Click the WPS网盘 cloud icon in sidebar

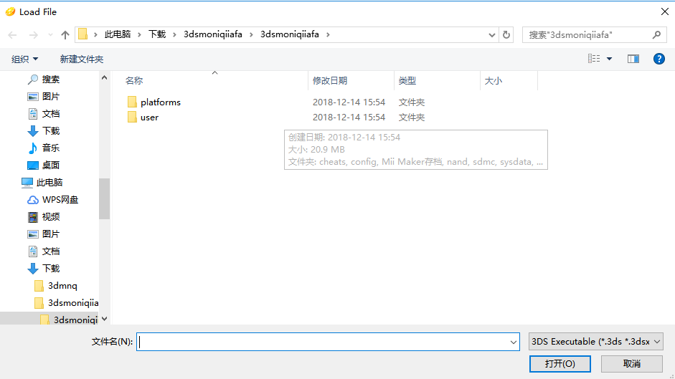33,200
